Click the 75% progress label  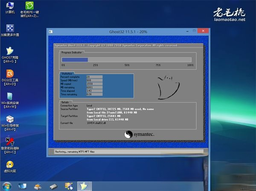158,65
